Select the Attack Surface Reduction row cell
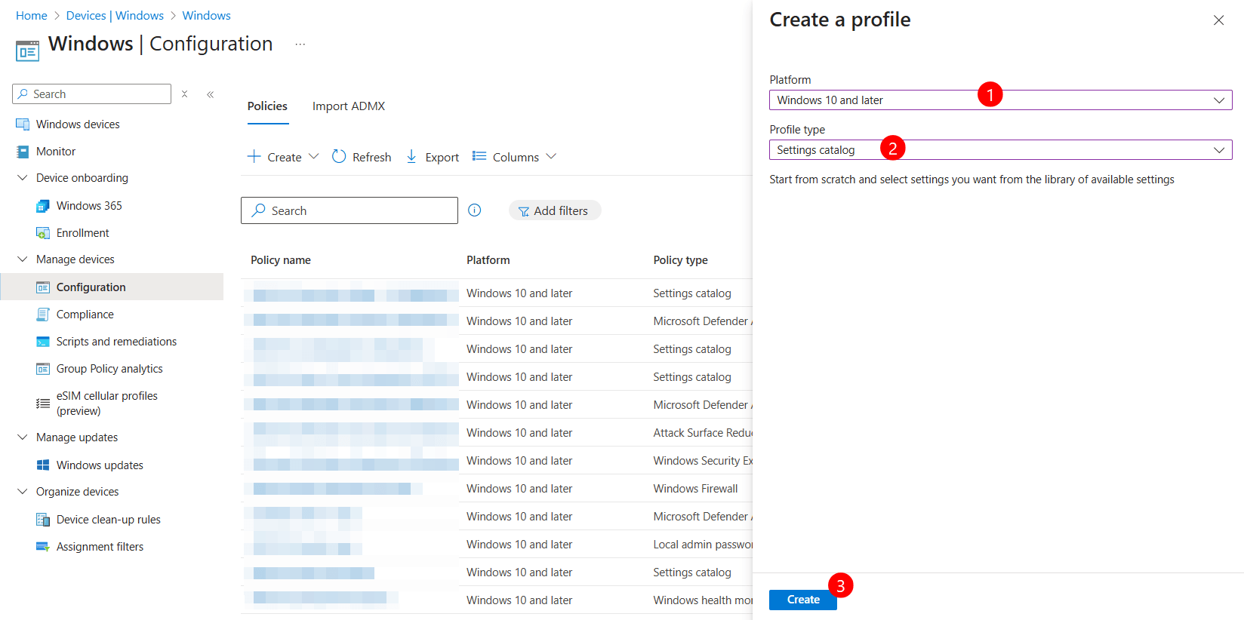 [703, 433]
